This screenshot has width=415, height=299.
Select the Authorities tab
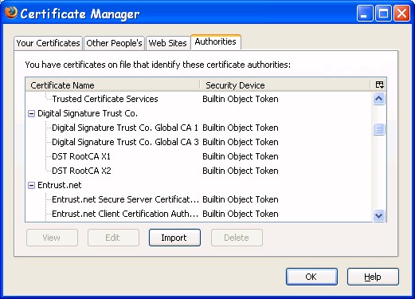(216, 41)
